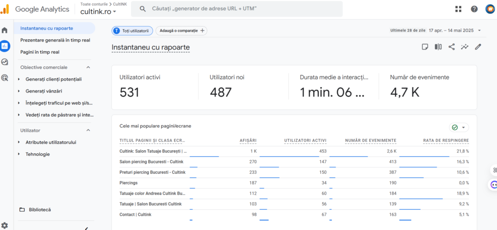
Task: Collapse the Obiective comerciale section
Action: 88,67
